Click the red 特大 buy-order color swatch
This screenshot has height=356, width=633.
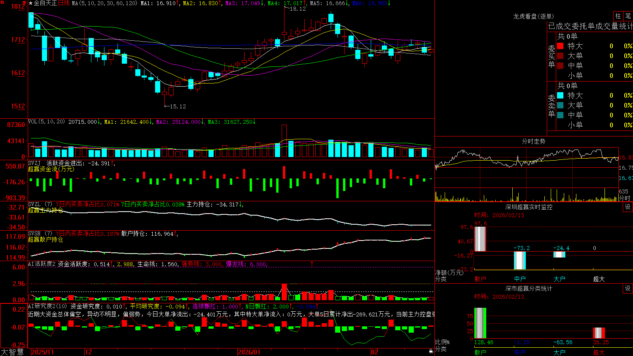click(x=560, y=46)
